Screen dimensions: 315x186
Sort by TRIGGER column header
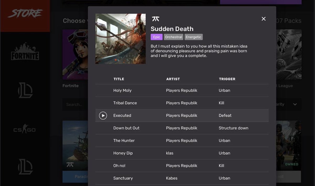tap(227, 79)
